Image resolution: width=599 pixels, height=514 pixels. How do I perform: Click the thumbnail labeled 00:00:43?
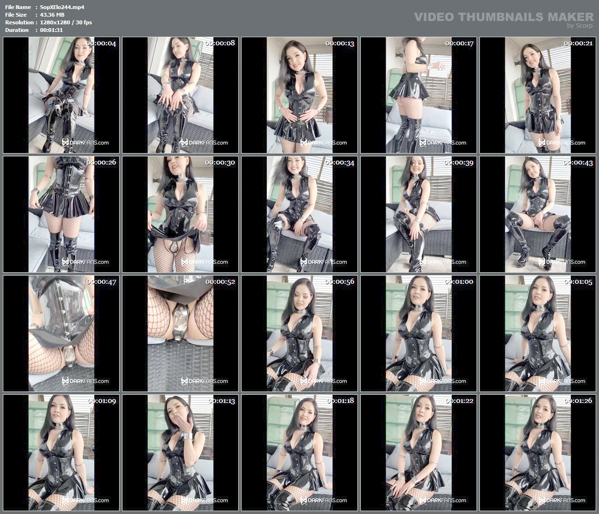[x=538, y=215]
